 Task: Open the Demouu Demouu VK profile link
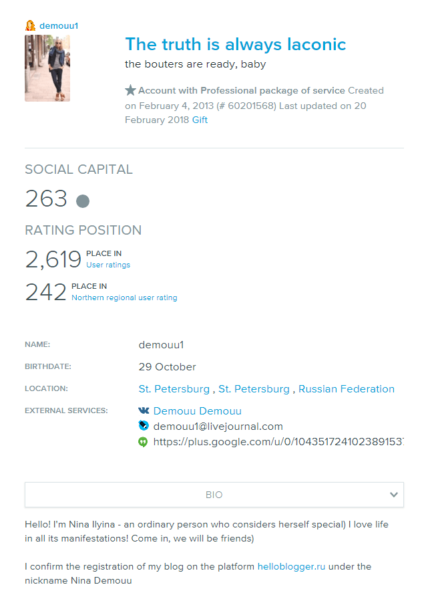[x=197, y=410]
